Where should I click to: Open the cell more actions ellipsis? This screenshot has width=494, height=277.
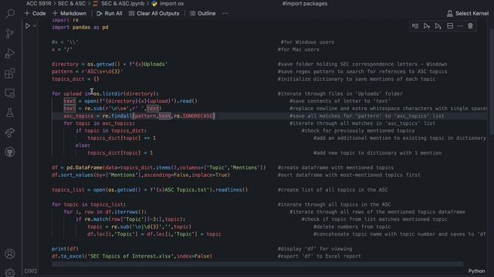point(460,26)
